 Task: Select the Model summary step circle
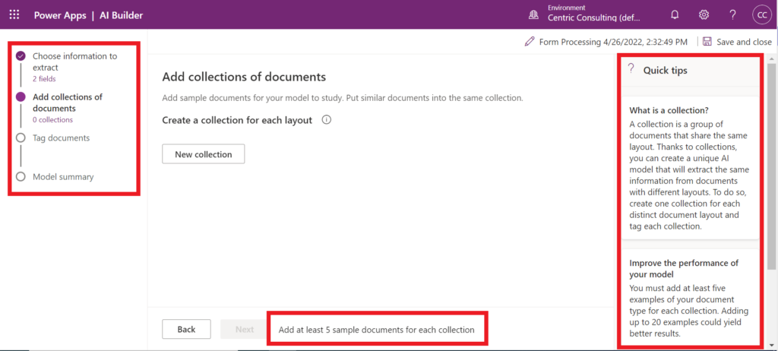tap(21, 177)
